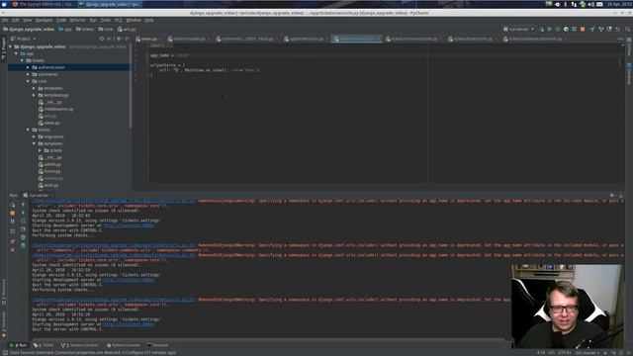Collapse the tickets folder under app
633x356 pixels.
click(22, 60)
